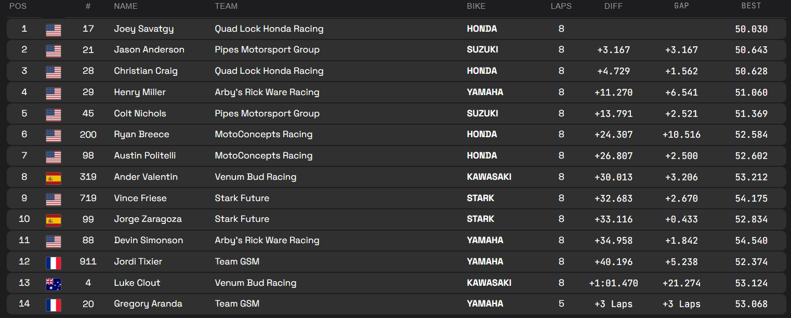Click the LAPS column header
The height and width of the screenshot is (318, 791).
tap(561, 6)
